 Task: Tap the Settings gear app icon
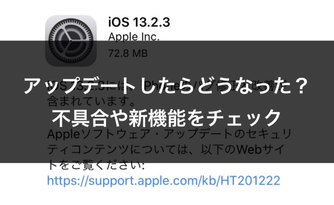point(71,40)
